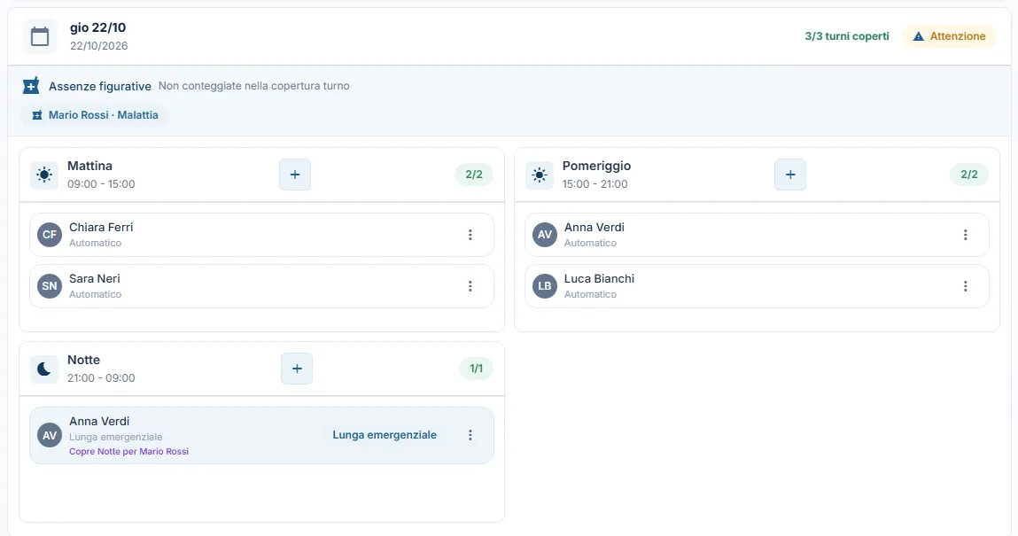Click the Assenze figurative medical icon
The width and height of the screenshot is (1018, 536).
(30, 86)
